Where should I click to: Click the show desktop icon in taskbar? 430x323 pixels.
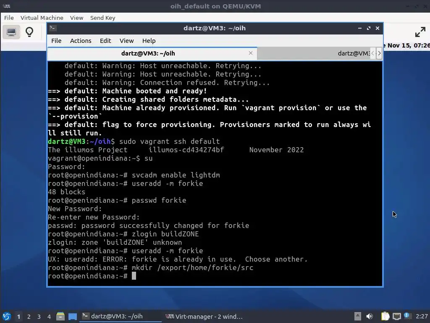(x=73, y=316)
